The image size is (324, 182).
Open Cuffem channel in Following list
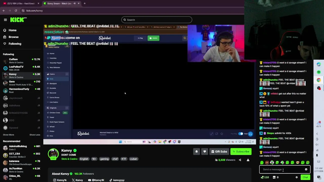[22, 61]
